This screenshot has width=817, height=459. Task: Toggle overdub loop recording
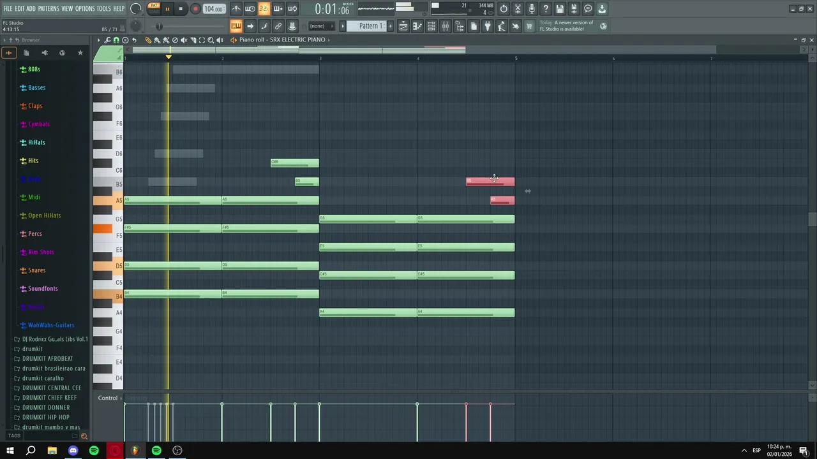pos(292,9)
